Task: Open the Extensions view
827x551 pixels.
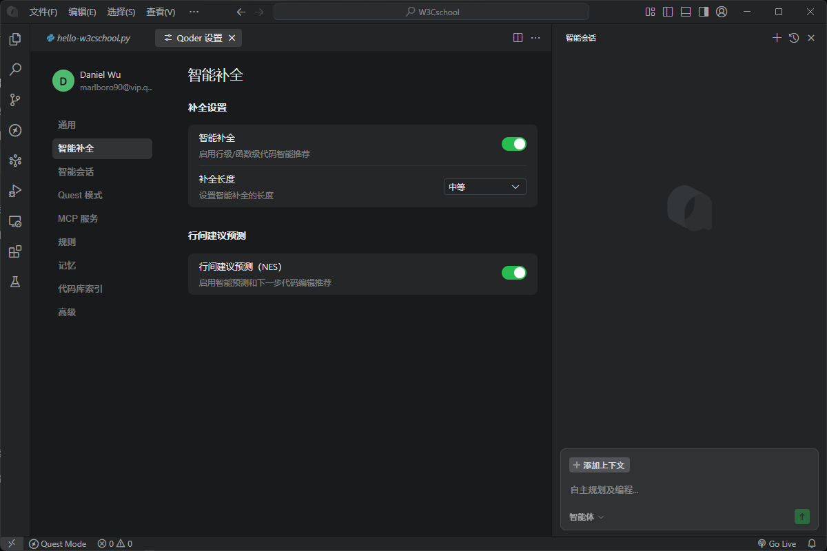Action: tap(14, 251)
